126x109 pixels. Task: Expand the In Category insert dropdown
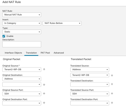pyautogui.click(x=22, y=23)
